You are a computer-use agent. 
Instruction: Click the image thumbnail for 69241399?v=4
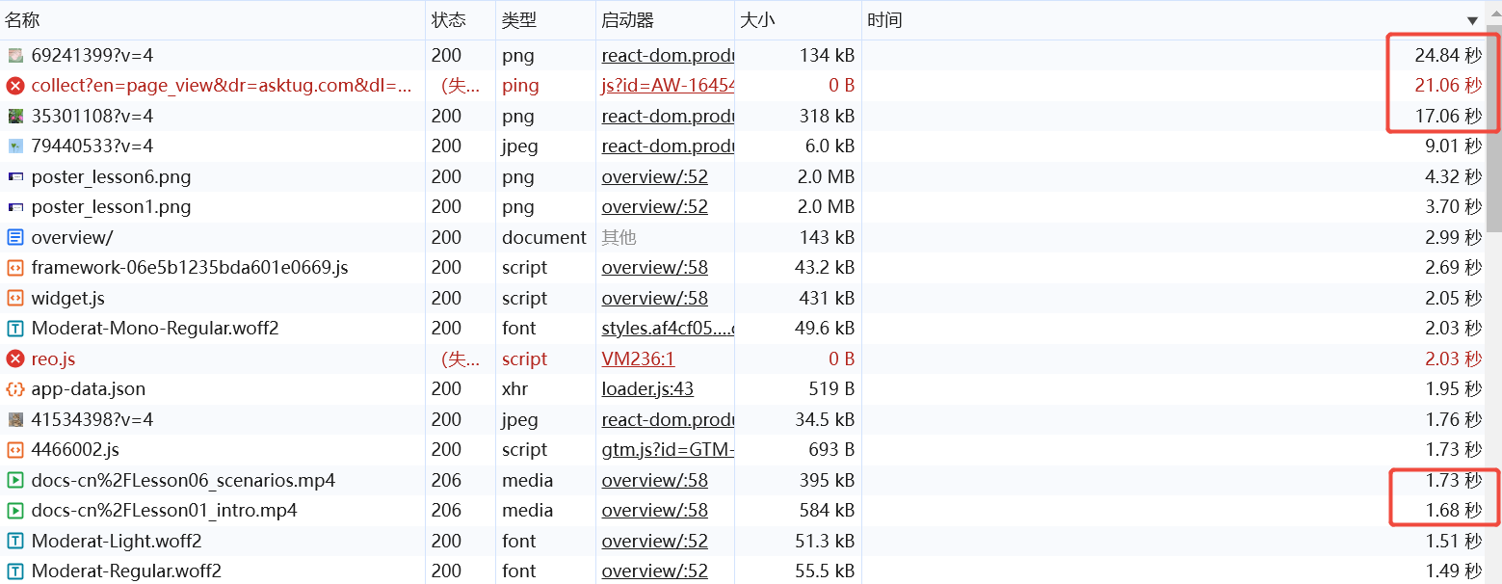(x=15, y=56)
